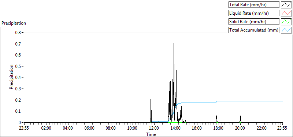Click the 18:00 time axis label
Image resolution: width=293 pixels, height=137 pixels.
[x=218, y=129]
